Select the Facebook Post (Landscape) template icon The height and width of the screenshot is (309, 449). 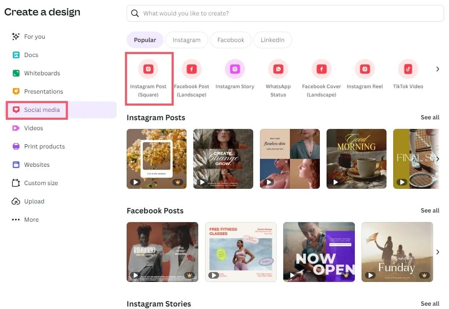pos(192,69)
